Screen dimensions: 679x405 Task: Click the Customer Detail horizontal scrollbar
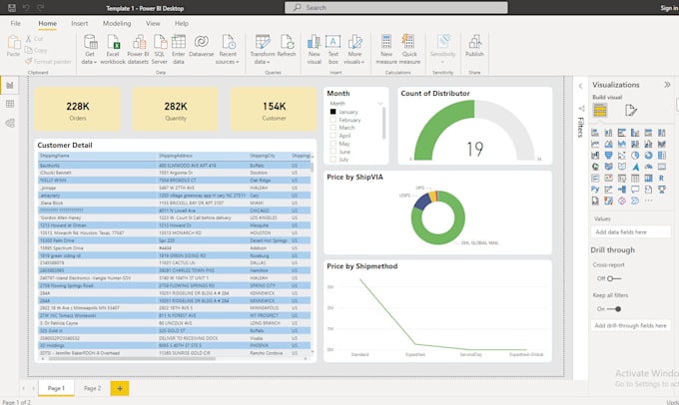coord(132,358)
